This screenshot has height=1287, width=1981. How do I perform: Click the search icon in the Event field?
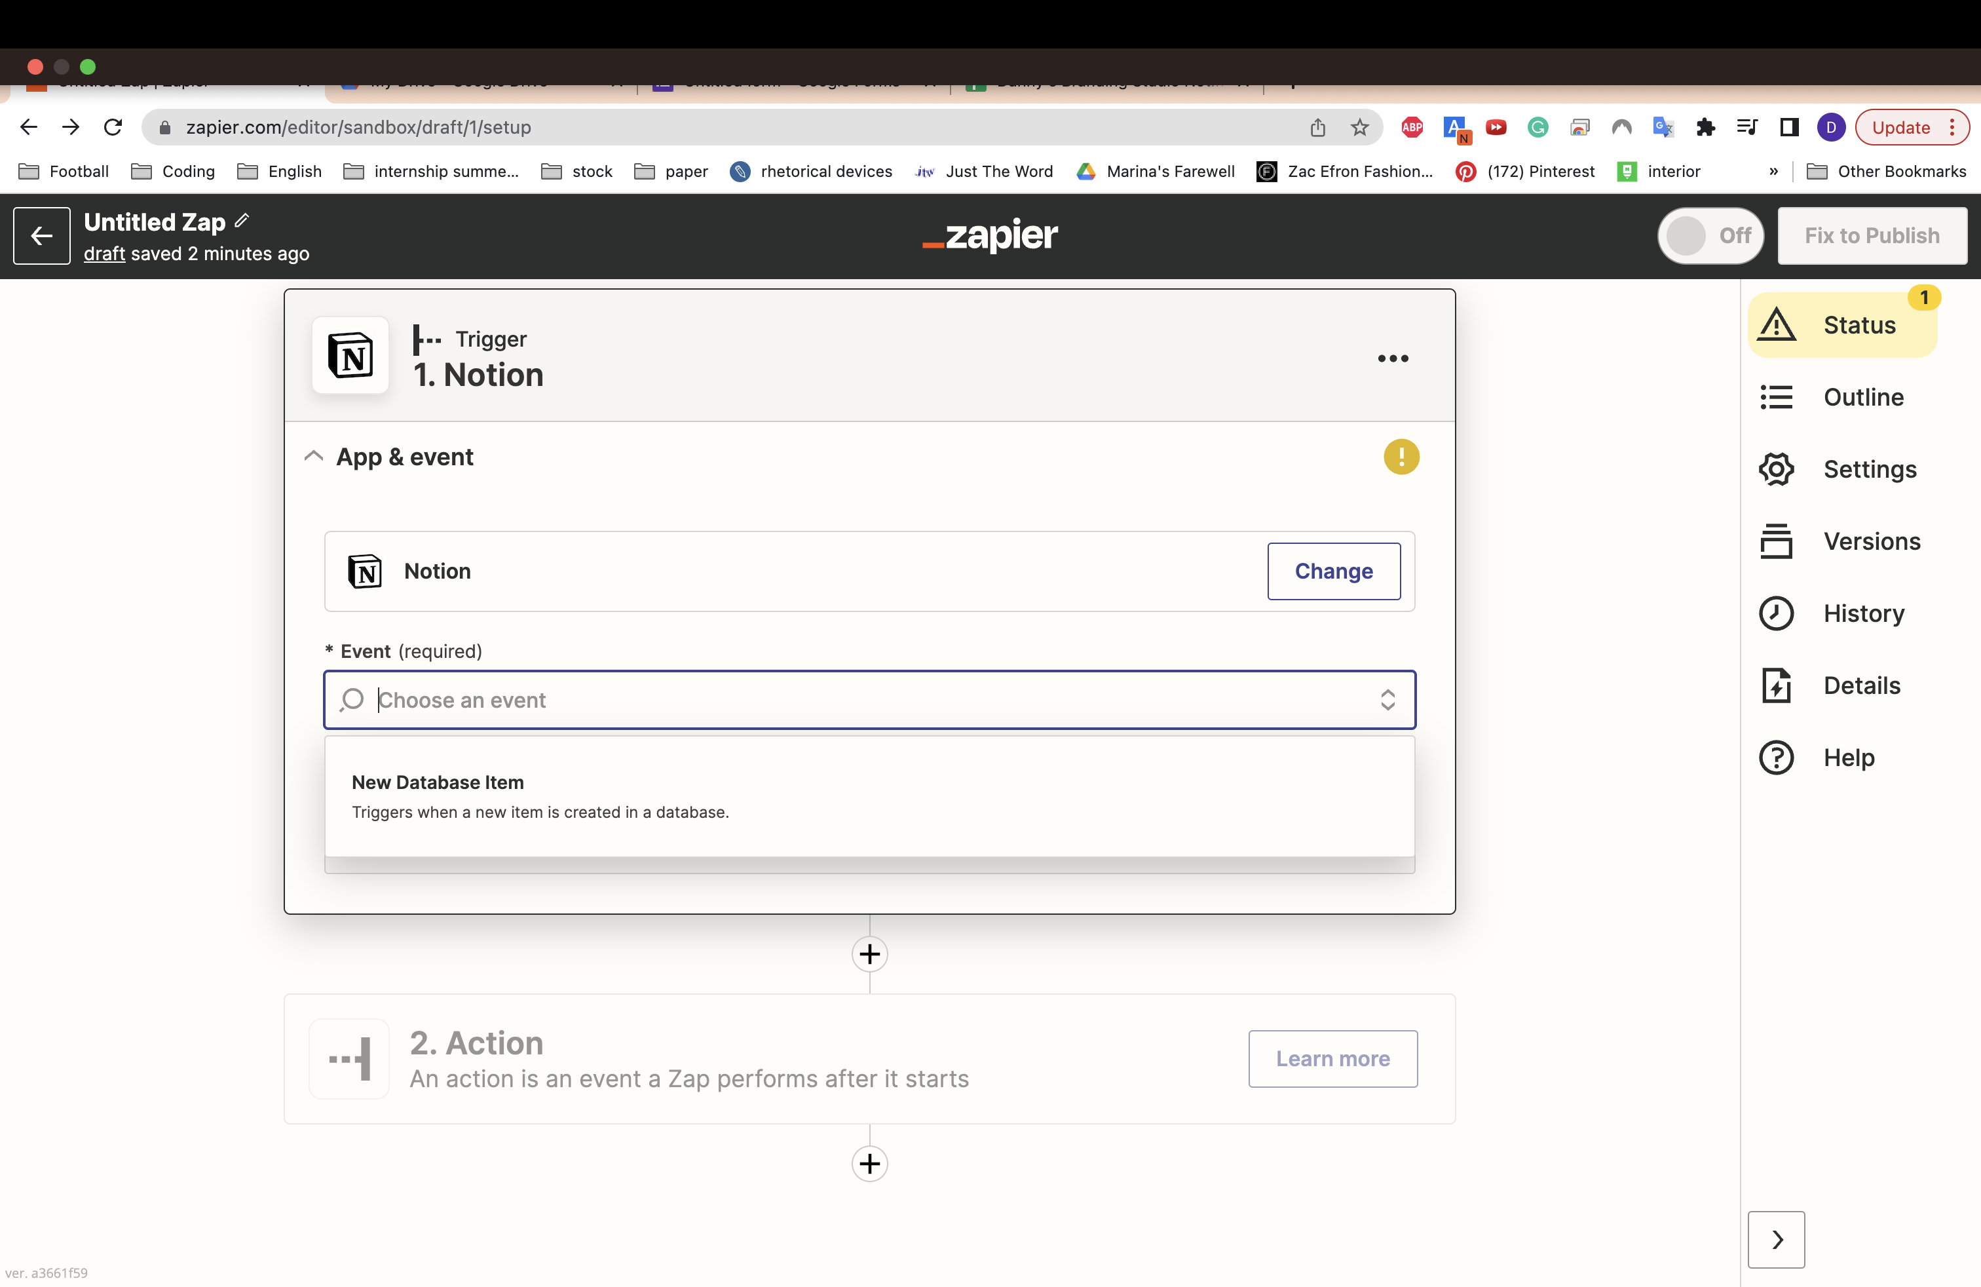pos(352,700)
